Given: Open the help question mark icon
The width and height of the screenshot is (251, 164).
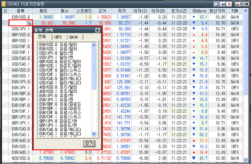Looking at the screenshot, I should [229, 4].
